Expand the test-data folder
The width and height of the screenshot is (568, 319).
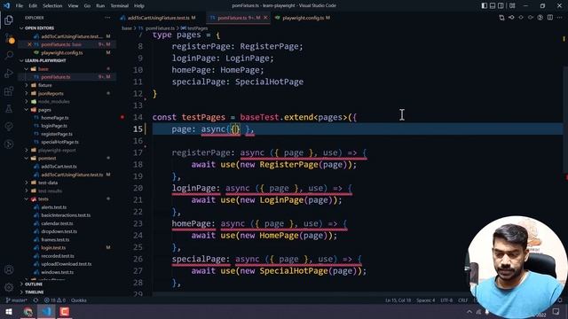coord(47,183)
